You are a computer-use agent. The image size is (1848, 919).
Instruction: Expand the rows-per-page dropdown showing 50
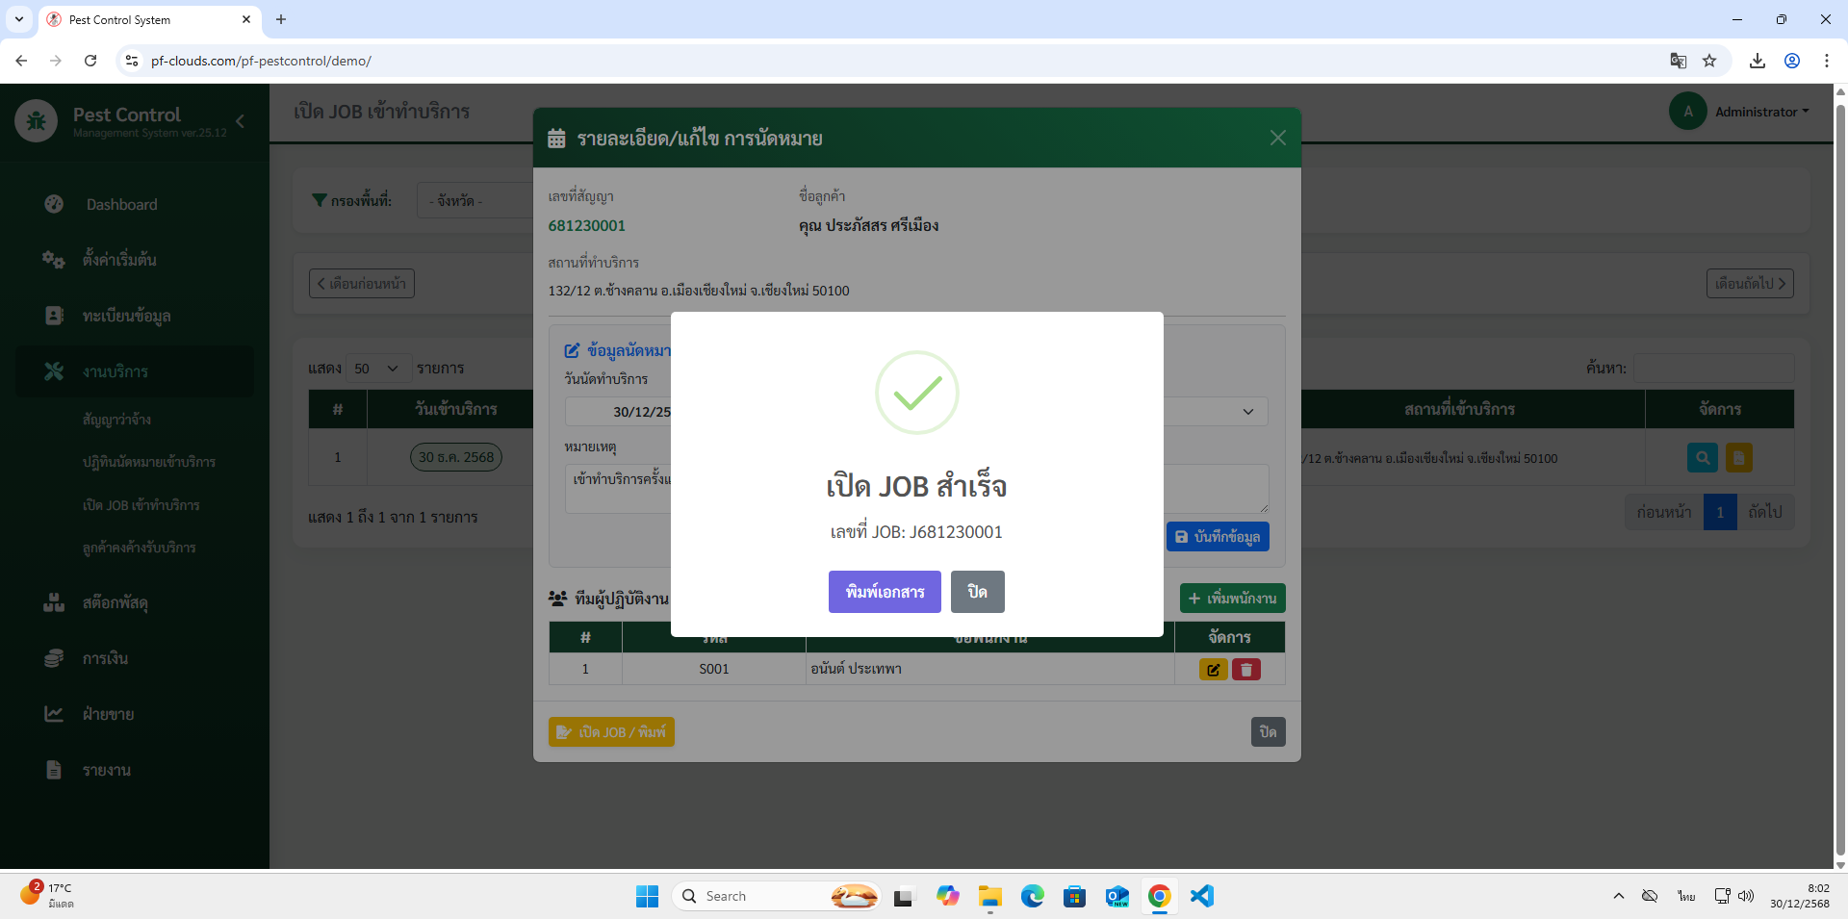click(x=377, y=369)
